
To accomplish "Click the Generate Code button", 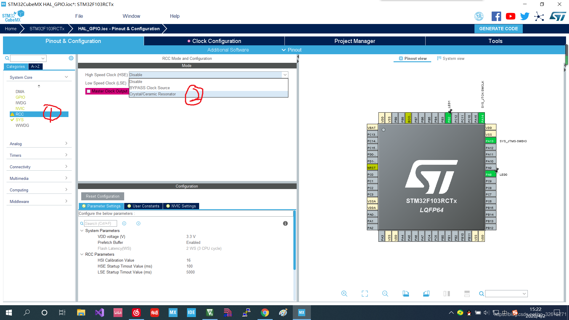I will point(499,28).
